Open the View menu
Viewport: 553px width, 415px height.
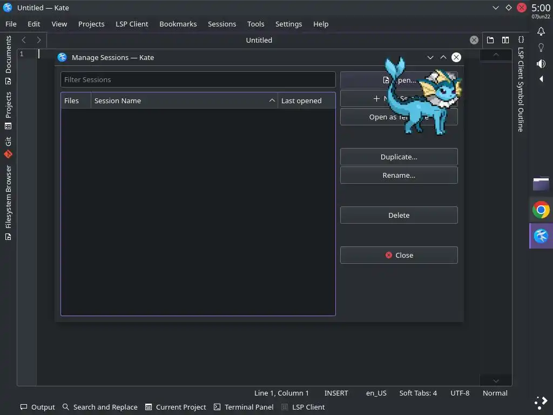[59, 24]
